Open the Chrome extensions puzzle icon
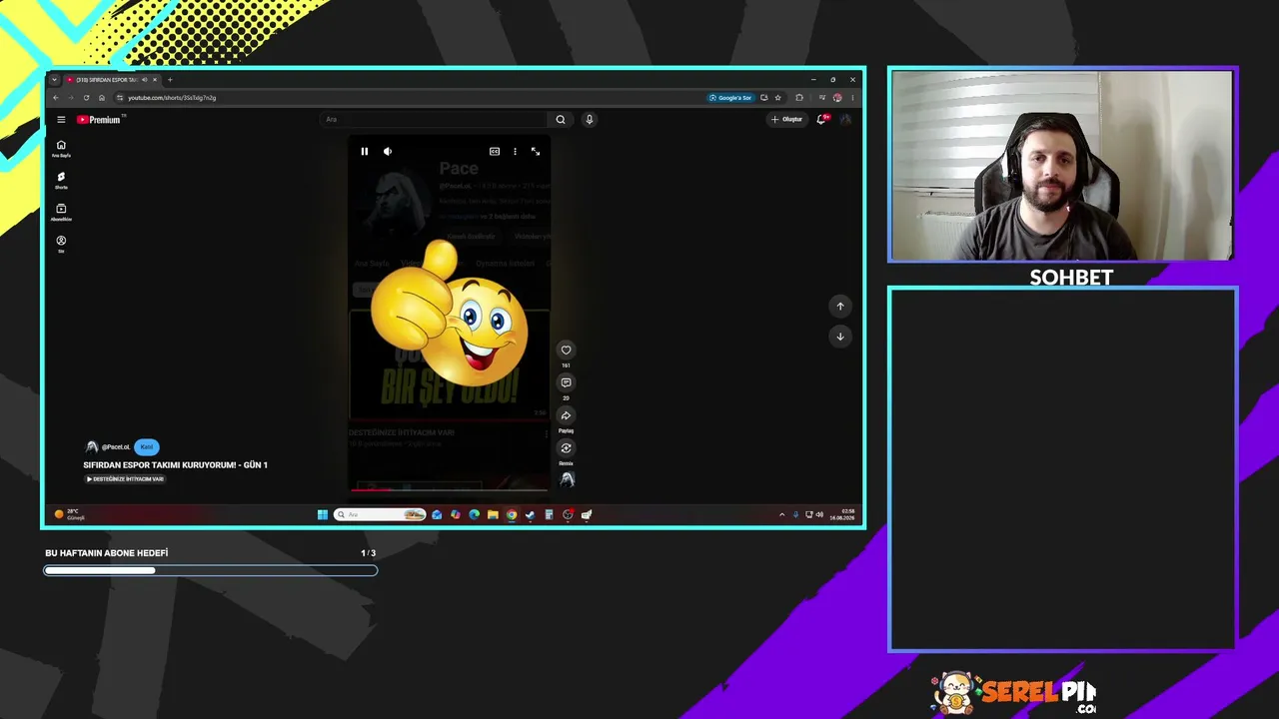Image resolution: width=1279 pixels, height=719 pixels. coord(799,98)
